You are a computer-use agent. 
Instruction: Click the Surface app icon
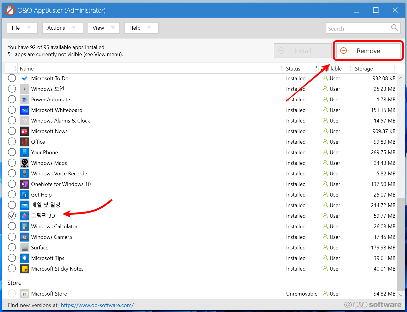coord(25,248)
